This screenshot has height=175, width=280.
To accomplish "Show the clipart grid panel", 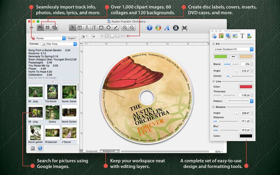I will tap(48, 28).
